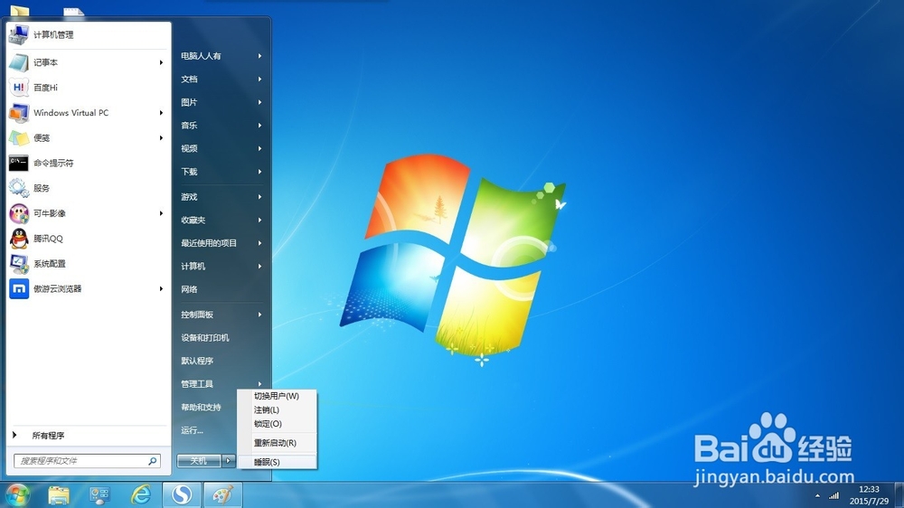Click the Windows Start orb
904x508 pixels.
(17, 495)
